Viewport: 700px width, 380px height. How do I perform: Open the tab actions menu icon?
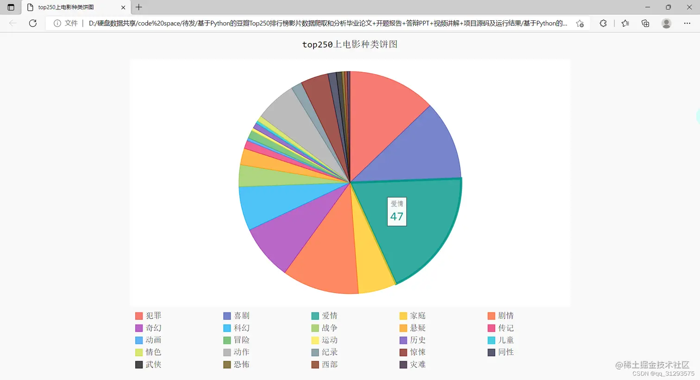pyautogui.click(x=11, y=7)
